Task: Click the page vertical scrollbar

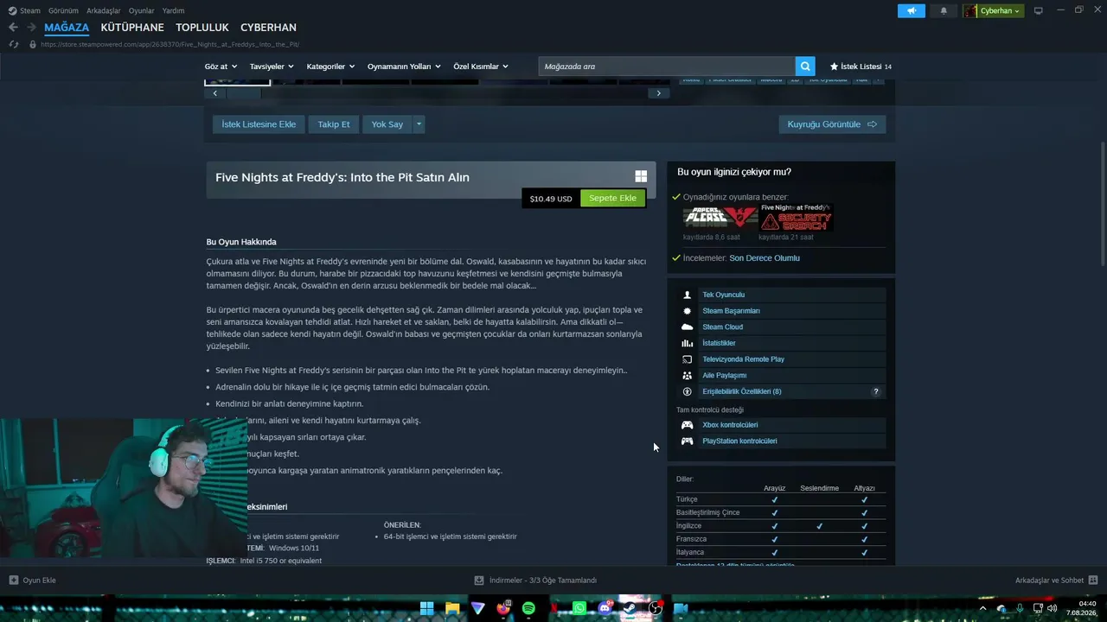Action: click(x=1102, y=203)
